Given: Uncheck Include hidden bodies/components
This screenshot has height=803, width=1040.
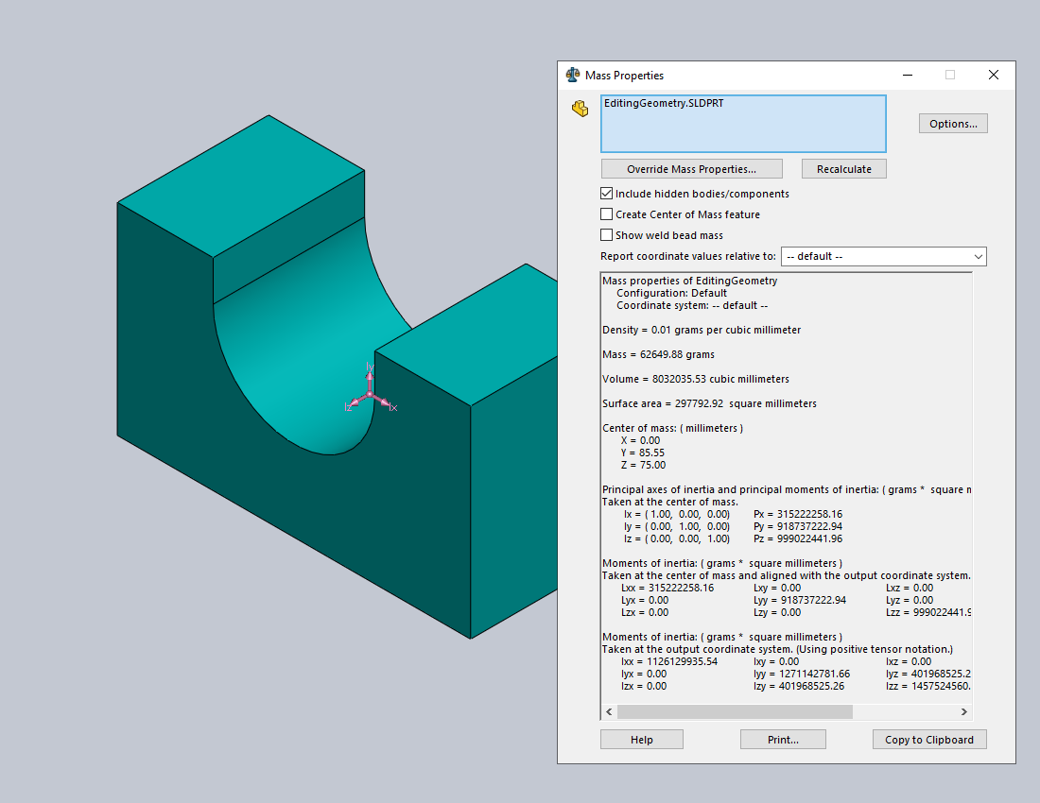Looking at the screenshot, I should click(x=607, y=194).
